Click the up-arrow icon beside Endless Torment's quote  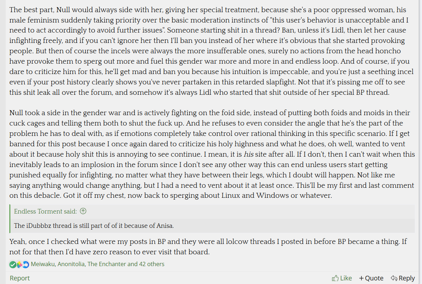pyautogui.click(x=83, y=211)
